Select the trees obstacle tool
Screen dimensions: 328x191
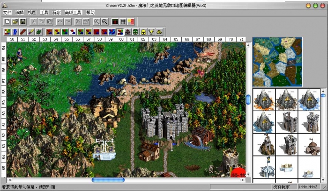38,32
